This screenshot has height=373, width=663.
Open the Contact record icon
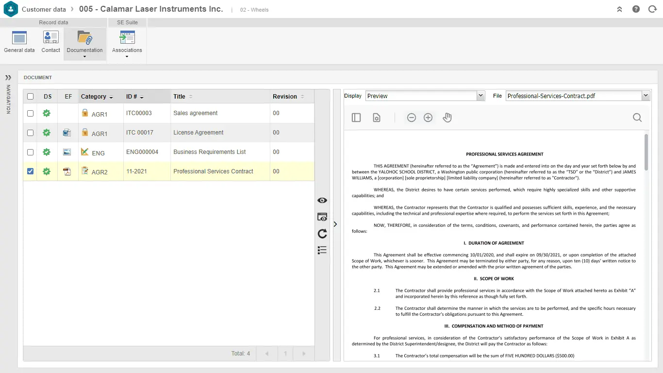tap(50, 42)
